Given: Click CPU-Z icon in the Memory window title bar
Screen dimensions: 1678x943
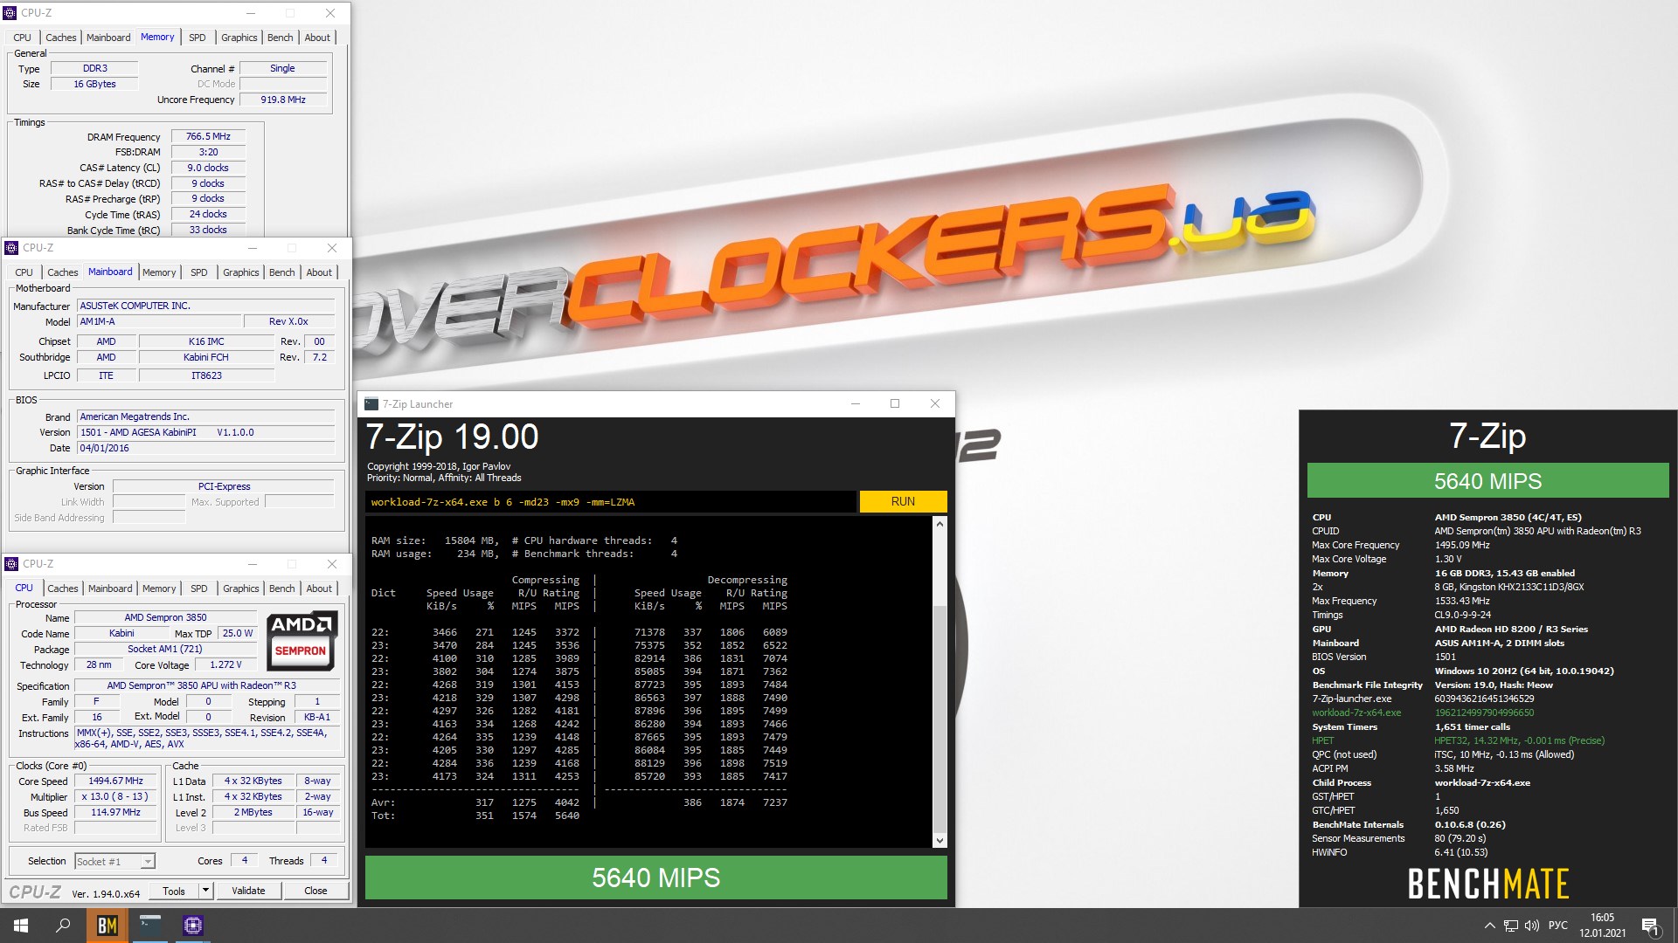Looking at the screenshot, I should pos(10,13).
